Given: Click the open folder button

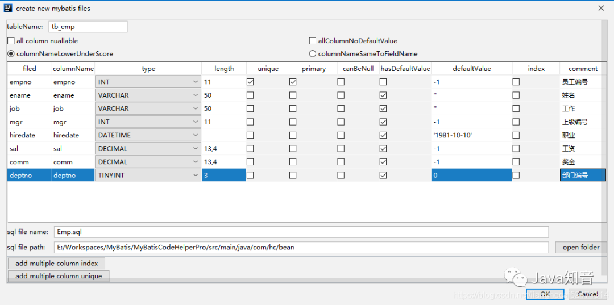Looking at the screenshot, I should tap(581, 247).
